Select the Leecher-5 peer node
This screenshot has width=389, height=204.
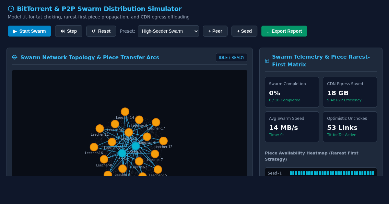(123, 169)
